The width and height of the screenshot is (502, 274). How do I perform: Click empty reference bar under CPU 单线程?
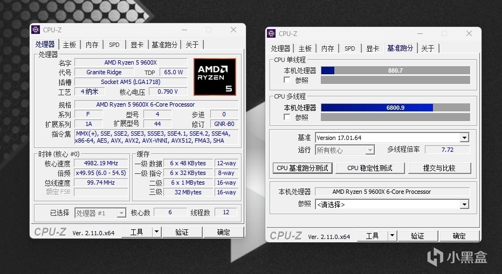[x=395, y=80]
